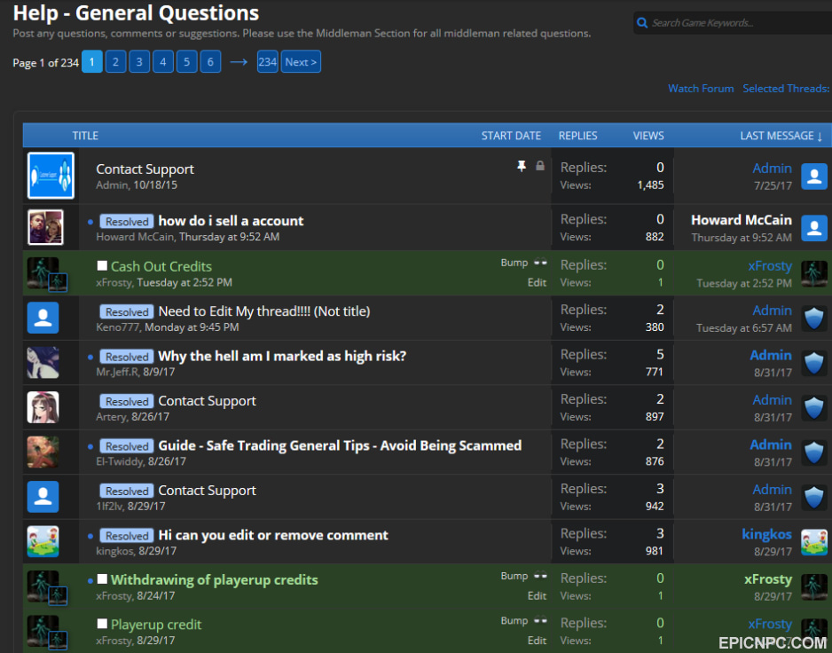832x653 pixels.
Task: Click kingkos avatar in title column
Action: (x=43, y=541)
